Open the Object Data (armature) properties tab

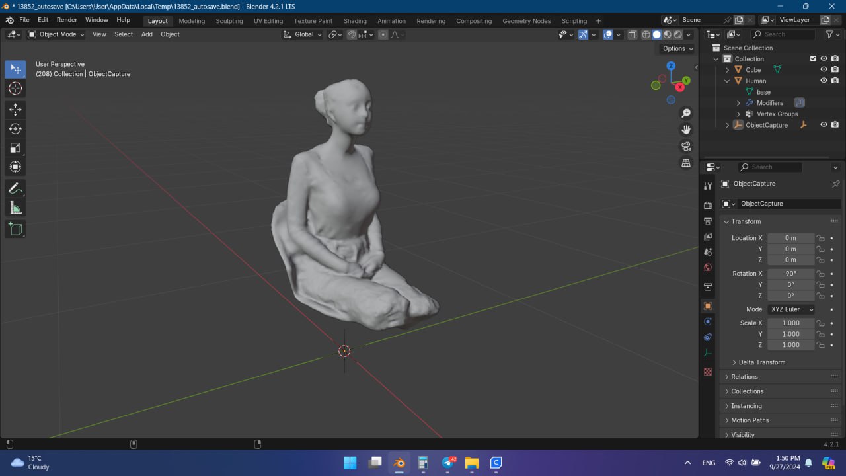point(708,353)
